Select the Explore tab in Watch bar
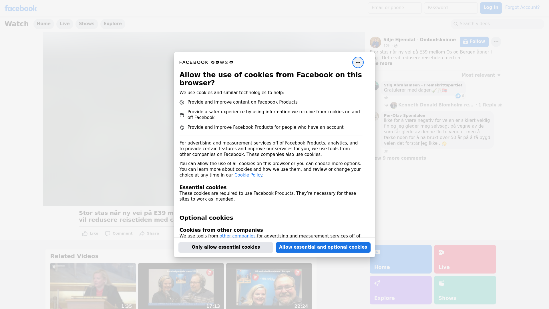The image size is (549, 309). click(x=113, y=24)
